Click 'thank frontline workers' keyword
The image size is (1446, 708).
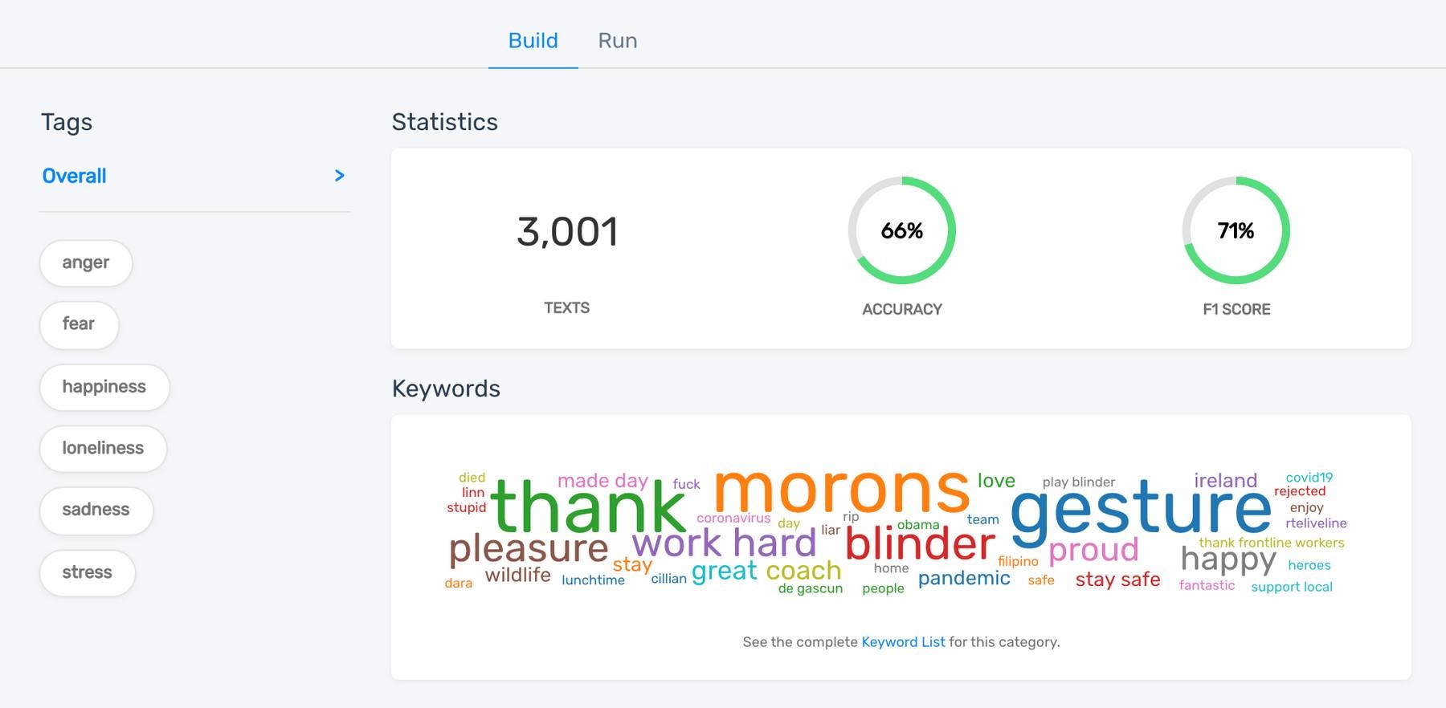[x=1271, y=543]
